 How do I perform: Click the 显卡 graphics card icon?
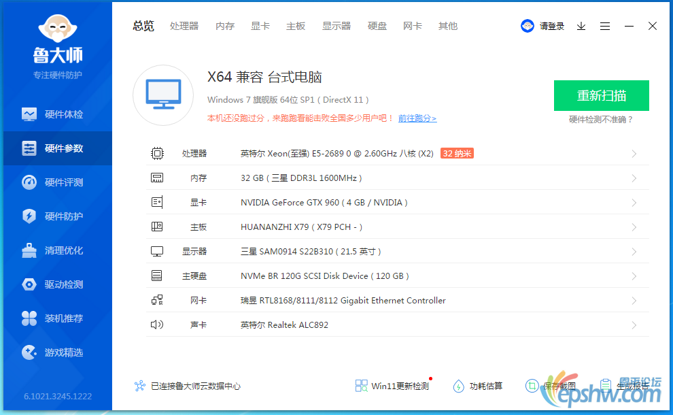click(x=157, y=202)
